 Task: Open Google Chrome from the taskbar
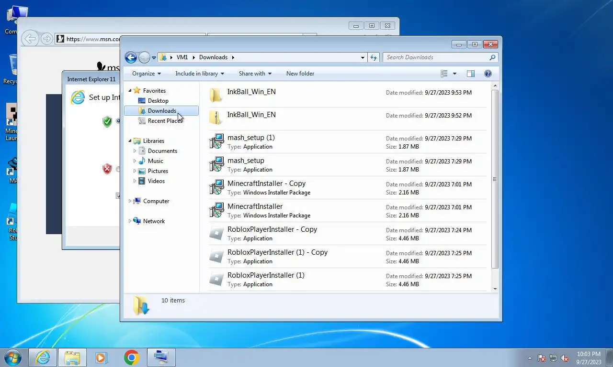[x=131, y=357]
